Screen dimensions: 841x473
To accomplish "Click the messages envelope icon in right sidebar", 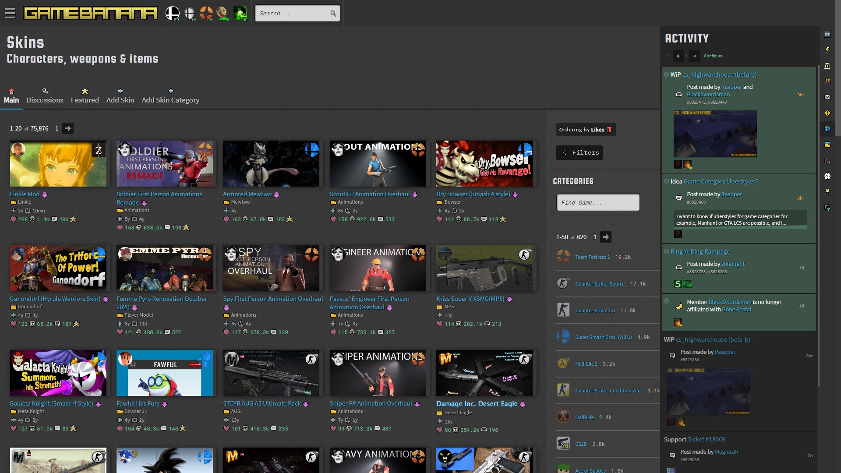I will click(x=828, y=97).
